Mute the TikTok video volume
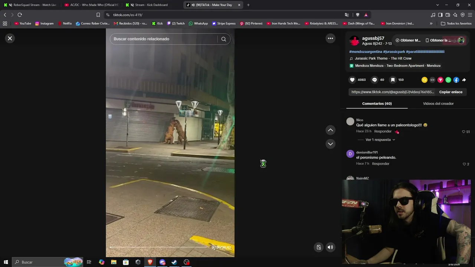This screenshot has width=475, height=267. 330,247
